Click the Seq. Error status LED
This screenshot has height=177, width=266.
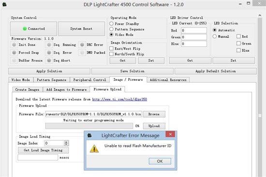[x=49, y=53]
